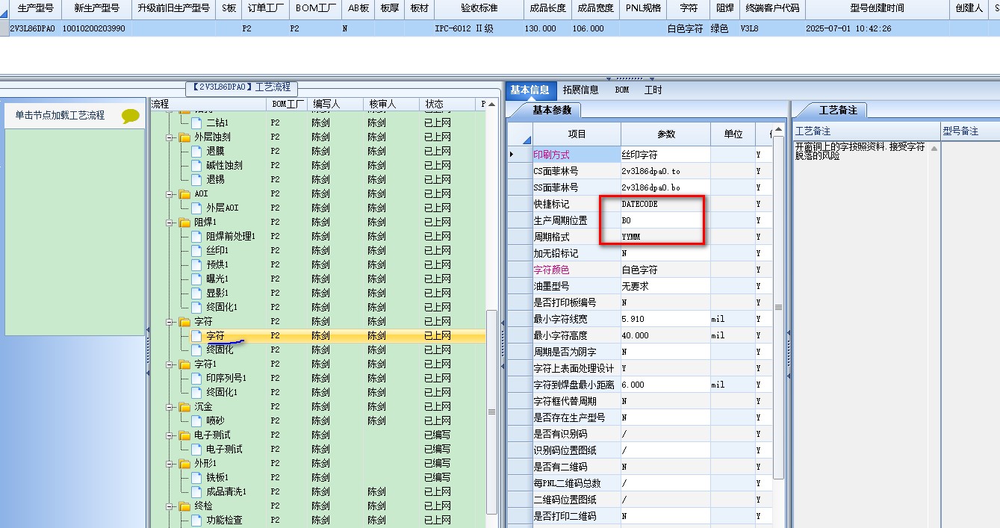Click the document icon beside 外层AOI
The width and height of the screenshot is (1000, 528).
point(196,208)
